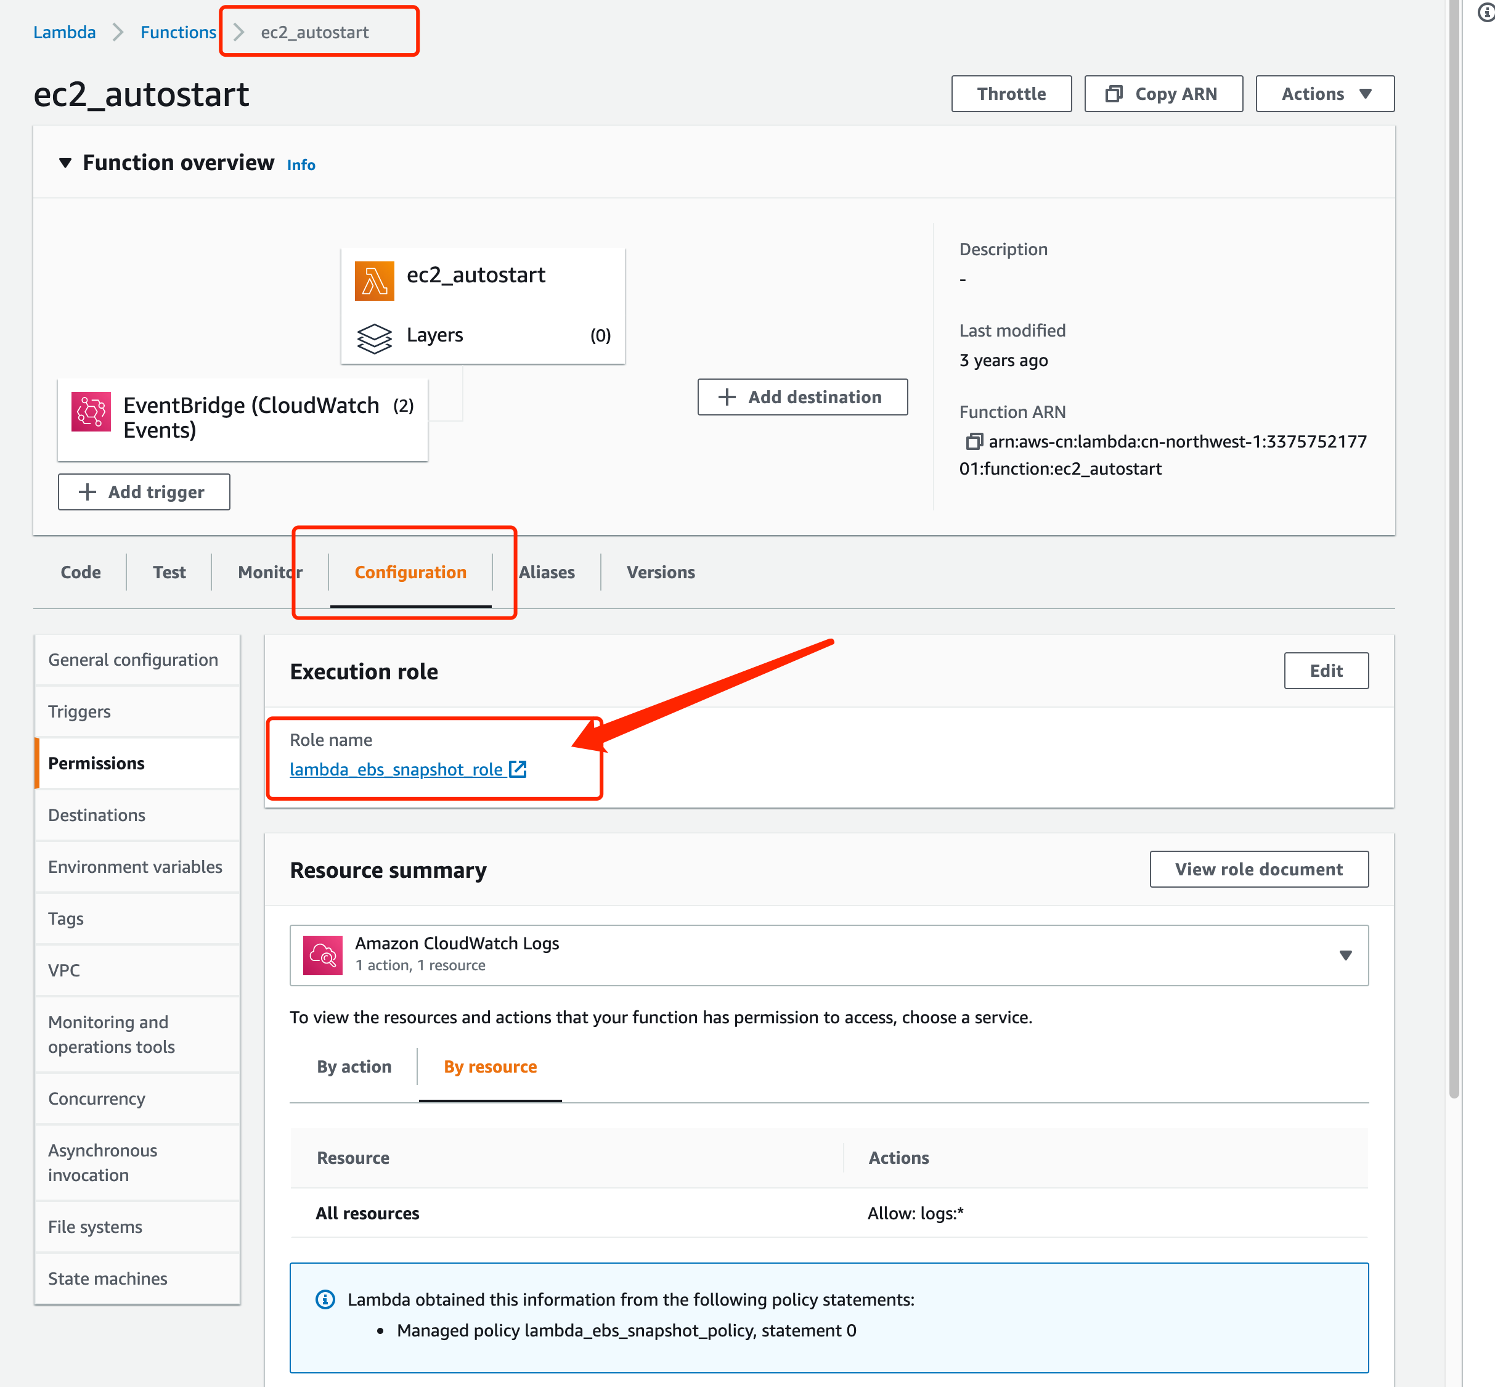This screenshot has height=1387, width=1495.
Task: Click the orange Lambda function icon
Action: [x=374, y=280]
